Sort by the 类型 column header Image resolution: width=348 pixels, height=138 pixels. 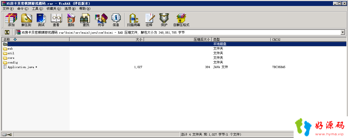(x=241, y=40)
